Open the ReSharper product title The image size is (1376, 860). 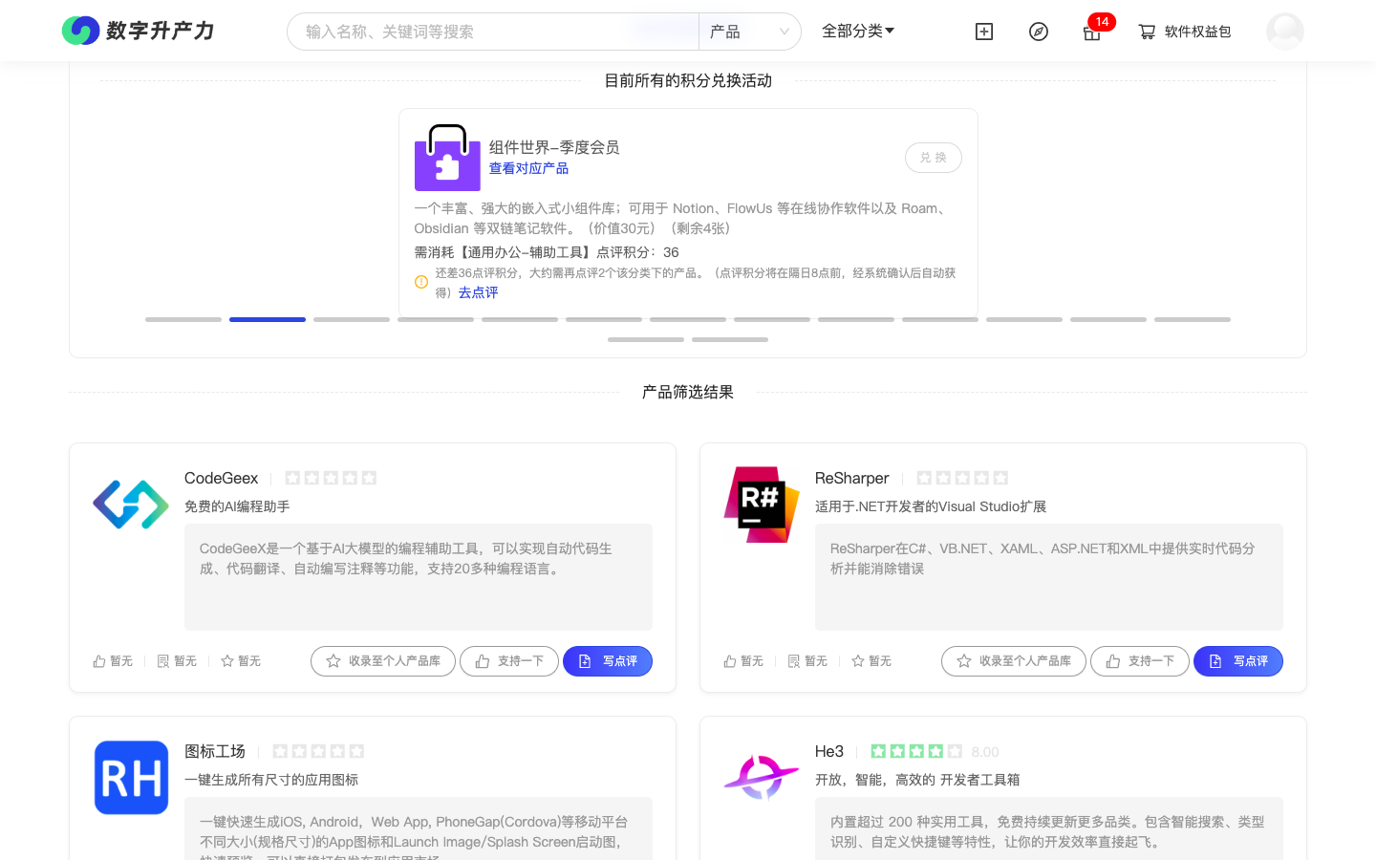852,478
